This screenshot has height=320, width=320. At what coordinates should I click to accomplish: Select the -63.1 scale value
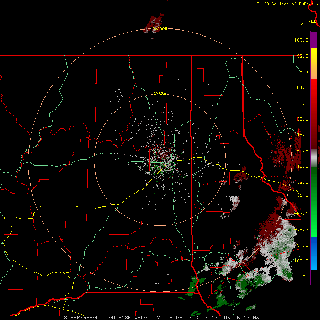[x=301, y=214]
